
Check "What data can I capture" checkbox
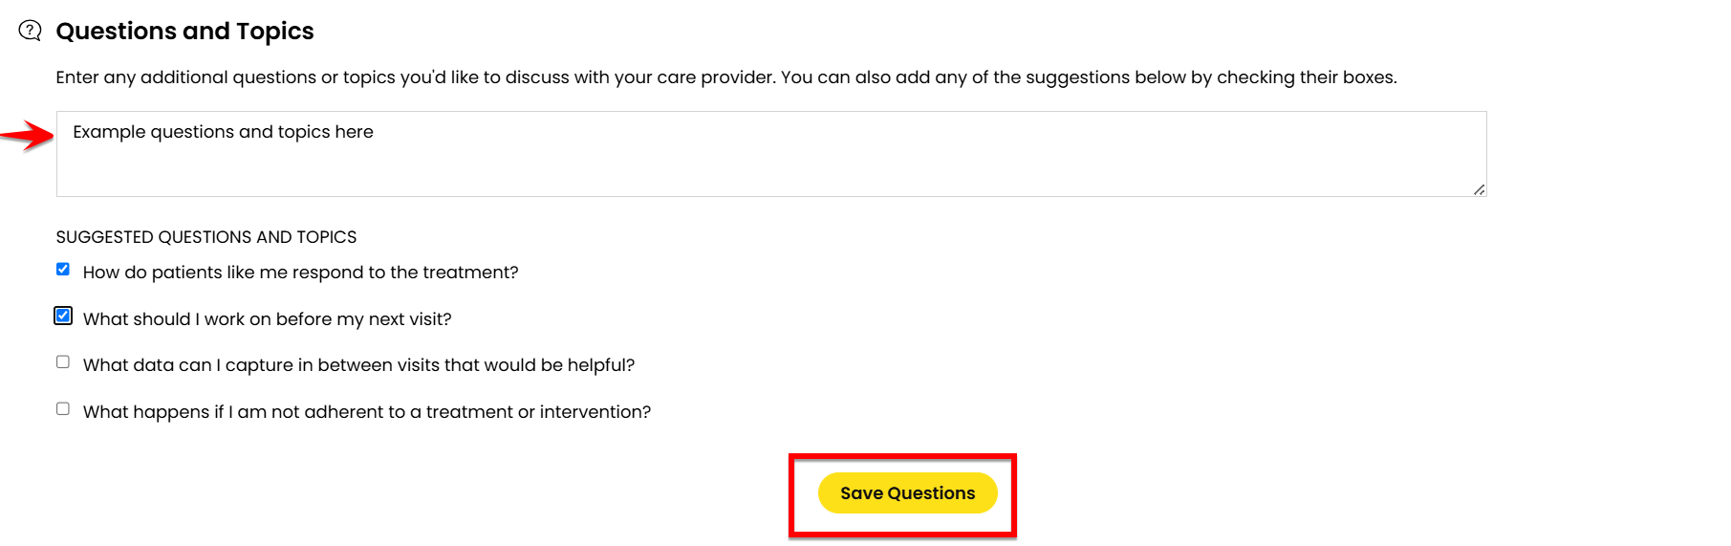tap(63, 362)
